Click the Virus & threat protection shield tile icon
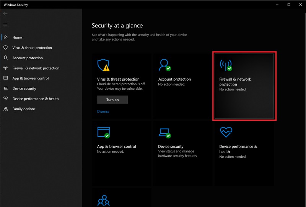Viewport: 306px width, 207px height. coord(103,65)
